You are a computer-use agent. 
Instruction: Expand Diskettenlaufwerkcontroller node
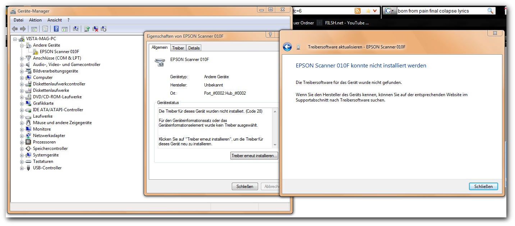coord(22,84)
